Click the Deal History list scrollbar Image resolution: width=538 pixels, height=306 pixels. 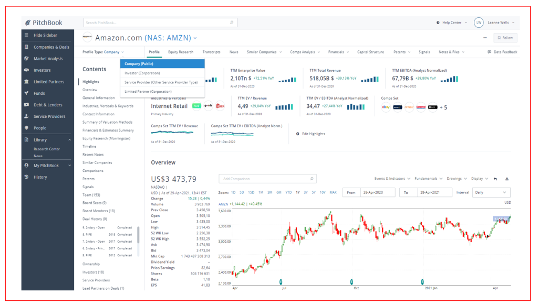[138, 235]
